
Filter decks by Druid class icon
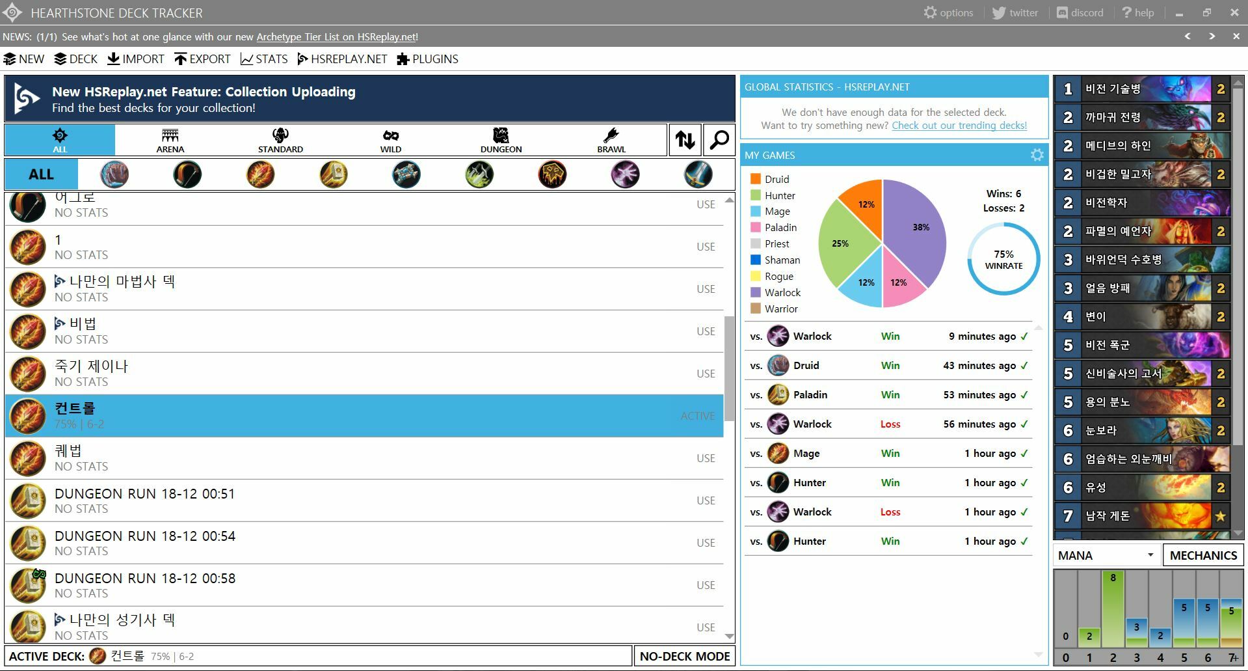pyautogui.click(x=114, y=174)
